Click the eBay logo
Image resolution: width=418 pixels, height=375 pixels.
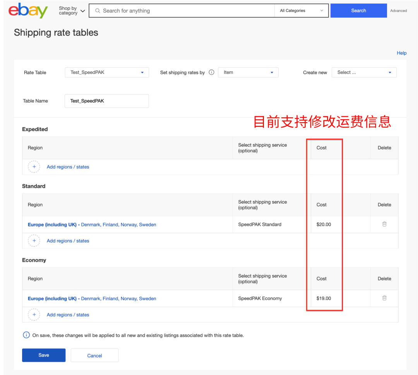[x=28, y=11]
